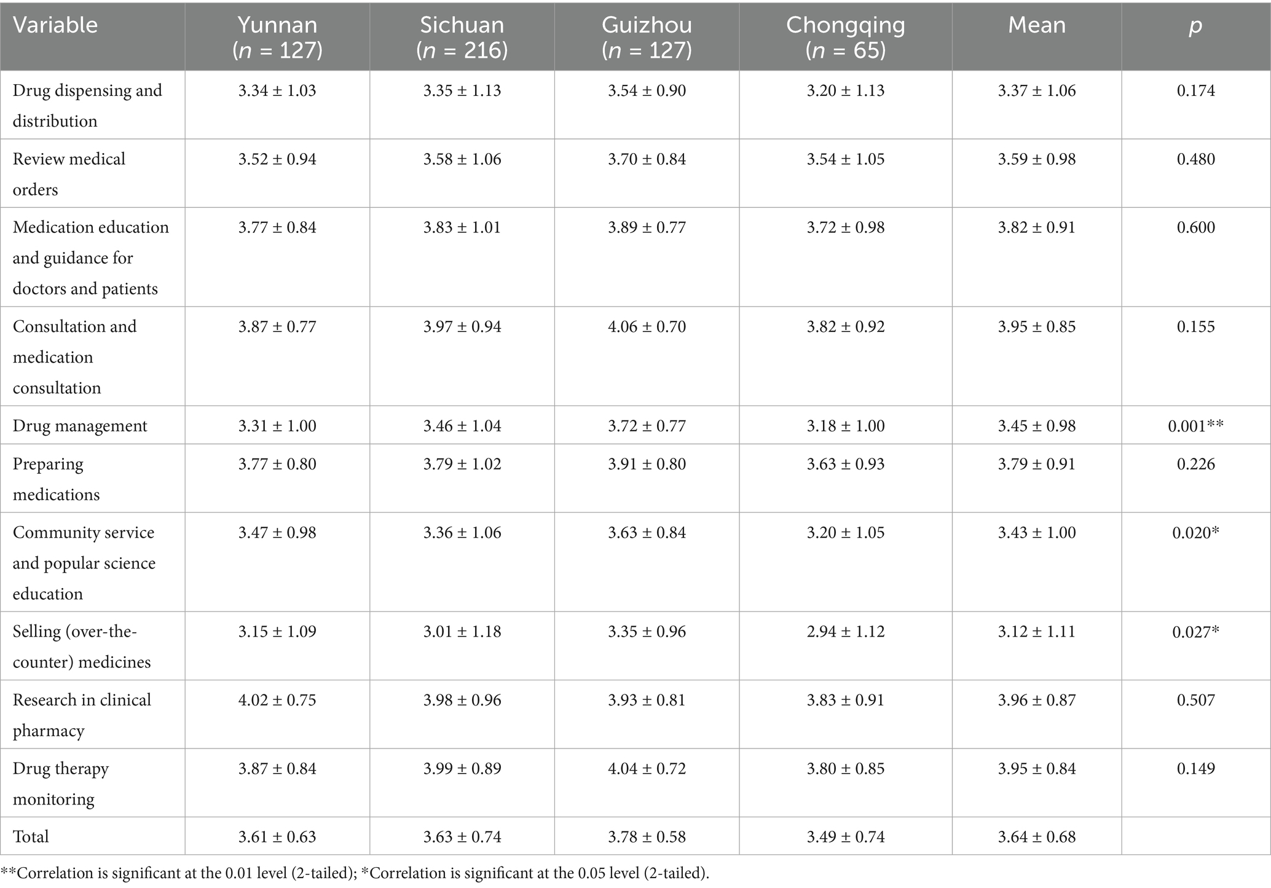Click the 0.027* p-value cell
The width and height of the screenshot is (1271, 888).
coord(1195,632)
